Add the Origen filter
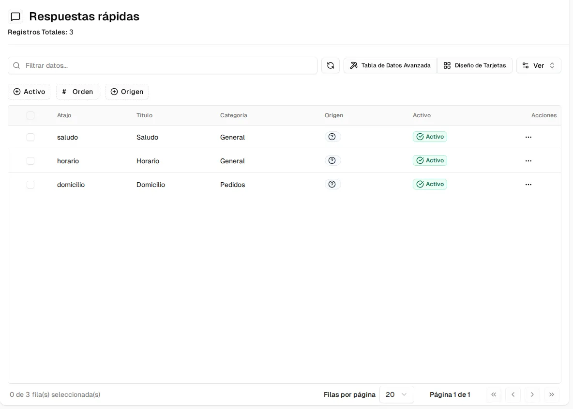 pos(127,92)
